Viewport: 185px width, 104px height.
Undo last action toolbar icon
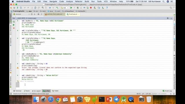(x=25, y=8)
